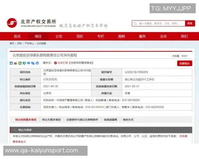Switch to 转让方基本情况 tab
This screenshot has width=199, height=159.
tap(51, 120)
